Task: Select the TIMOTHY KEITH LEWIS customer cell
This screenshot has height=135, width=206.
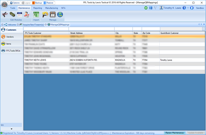Action: click(46, 60)
